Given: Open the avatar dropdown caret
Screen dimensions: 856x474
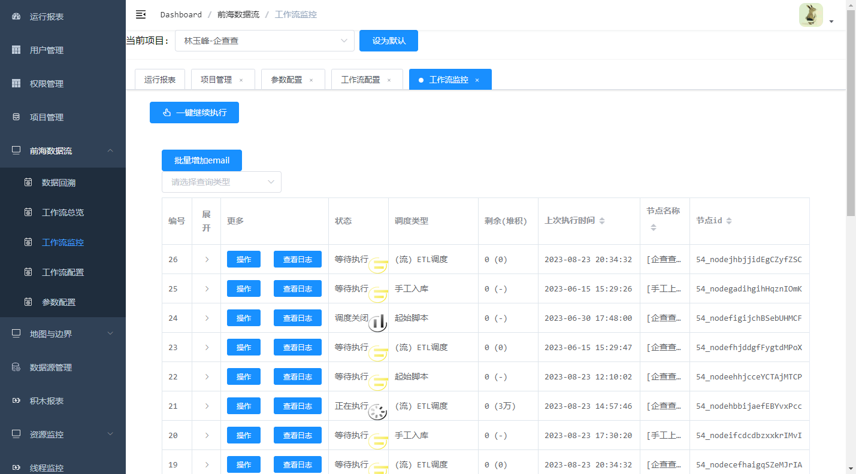Looking at the screenshot, I should 831,22.
